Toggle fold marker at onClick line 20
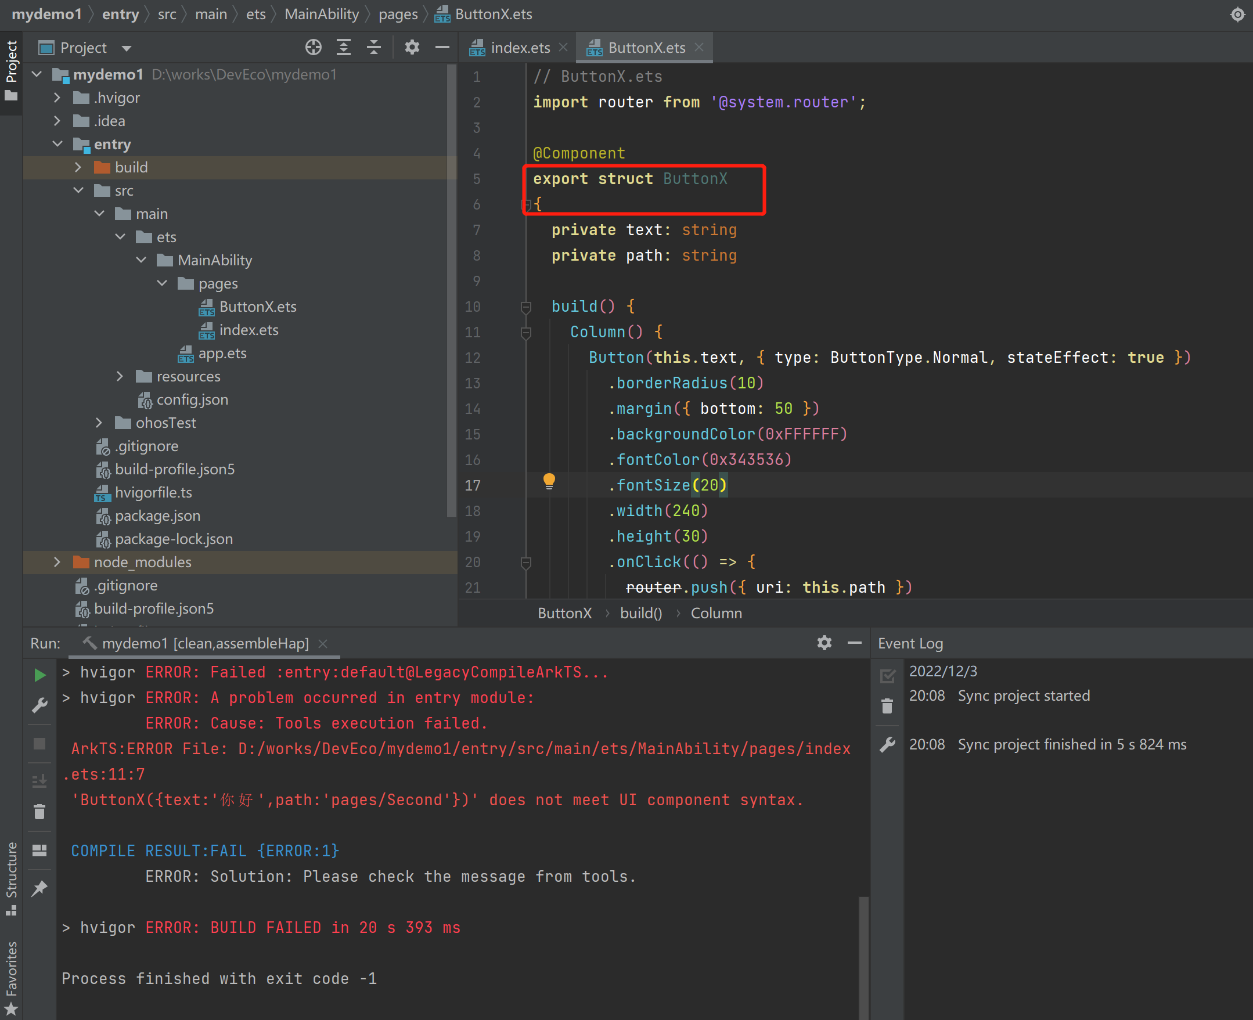 point(526,563)
